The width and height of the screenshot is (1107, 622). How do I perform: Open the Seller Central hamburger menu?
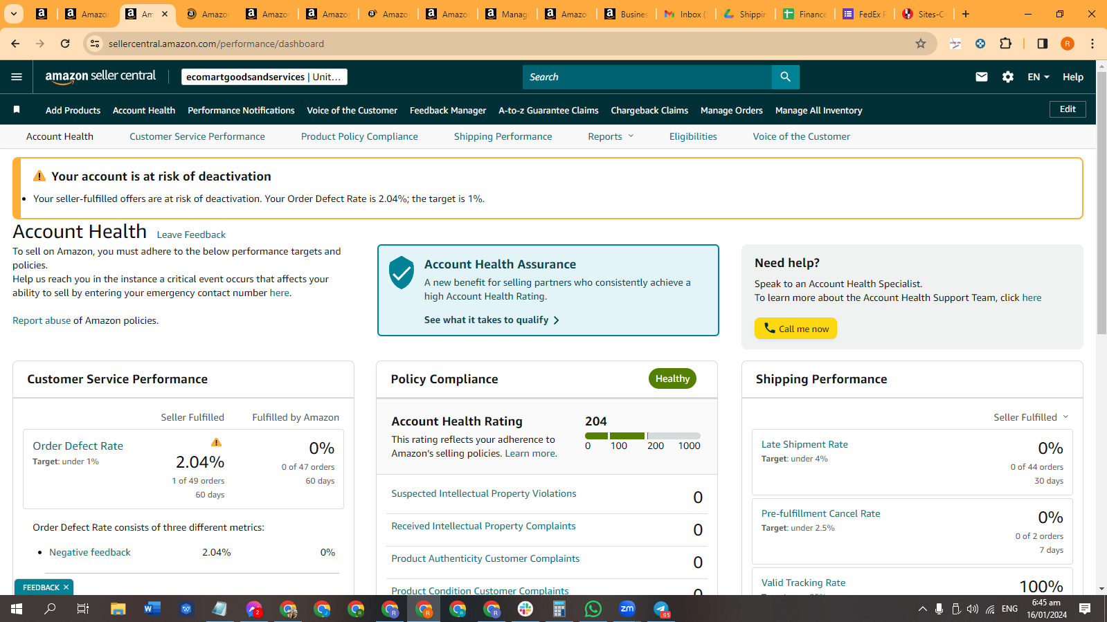[x=17, y=77]
